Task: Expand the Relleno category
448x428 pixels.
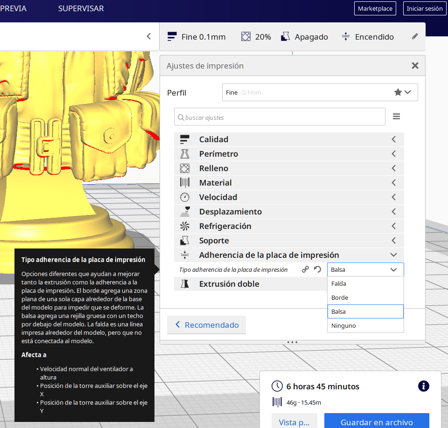Action: tap(289, 168)
